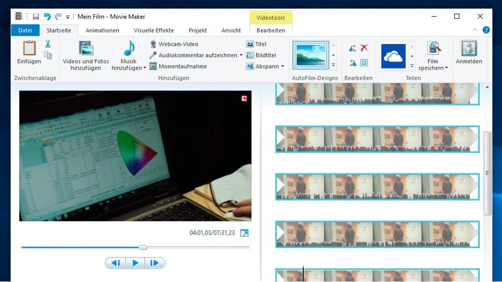The height and width of the screenshot is (282, 502).
Task: Take a Momentaufnahme snapshot
Action: [x=182, y=66]
